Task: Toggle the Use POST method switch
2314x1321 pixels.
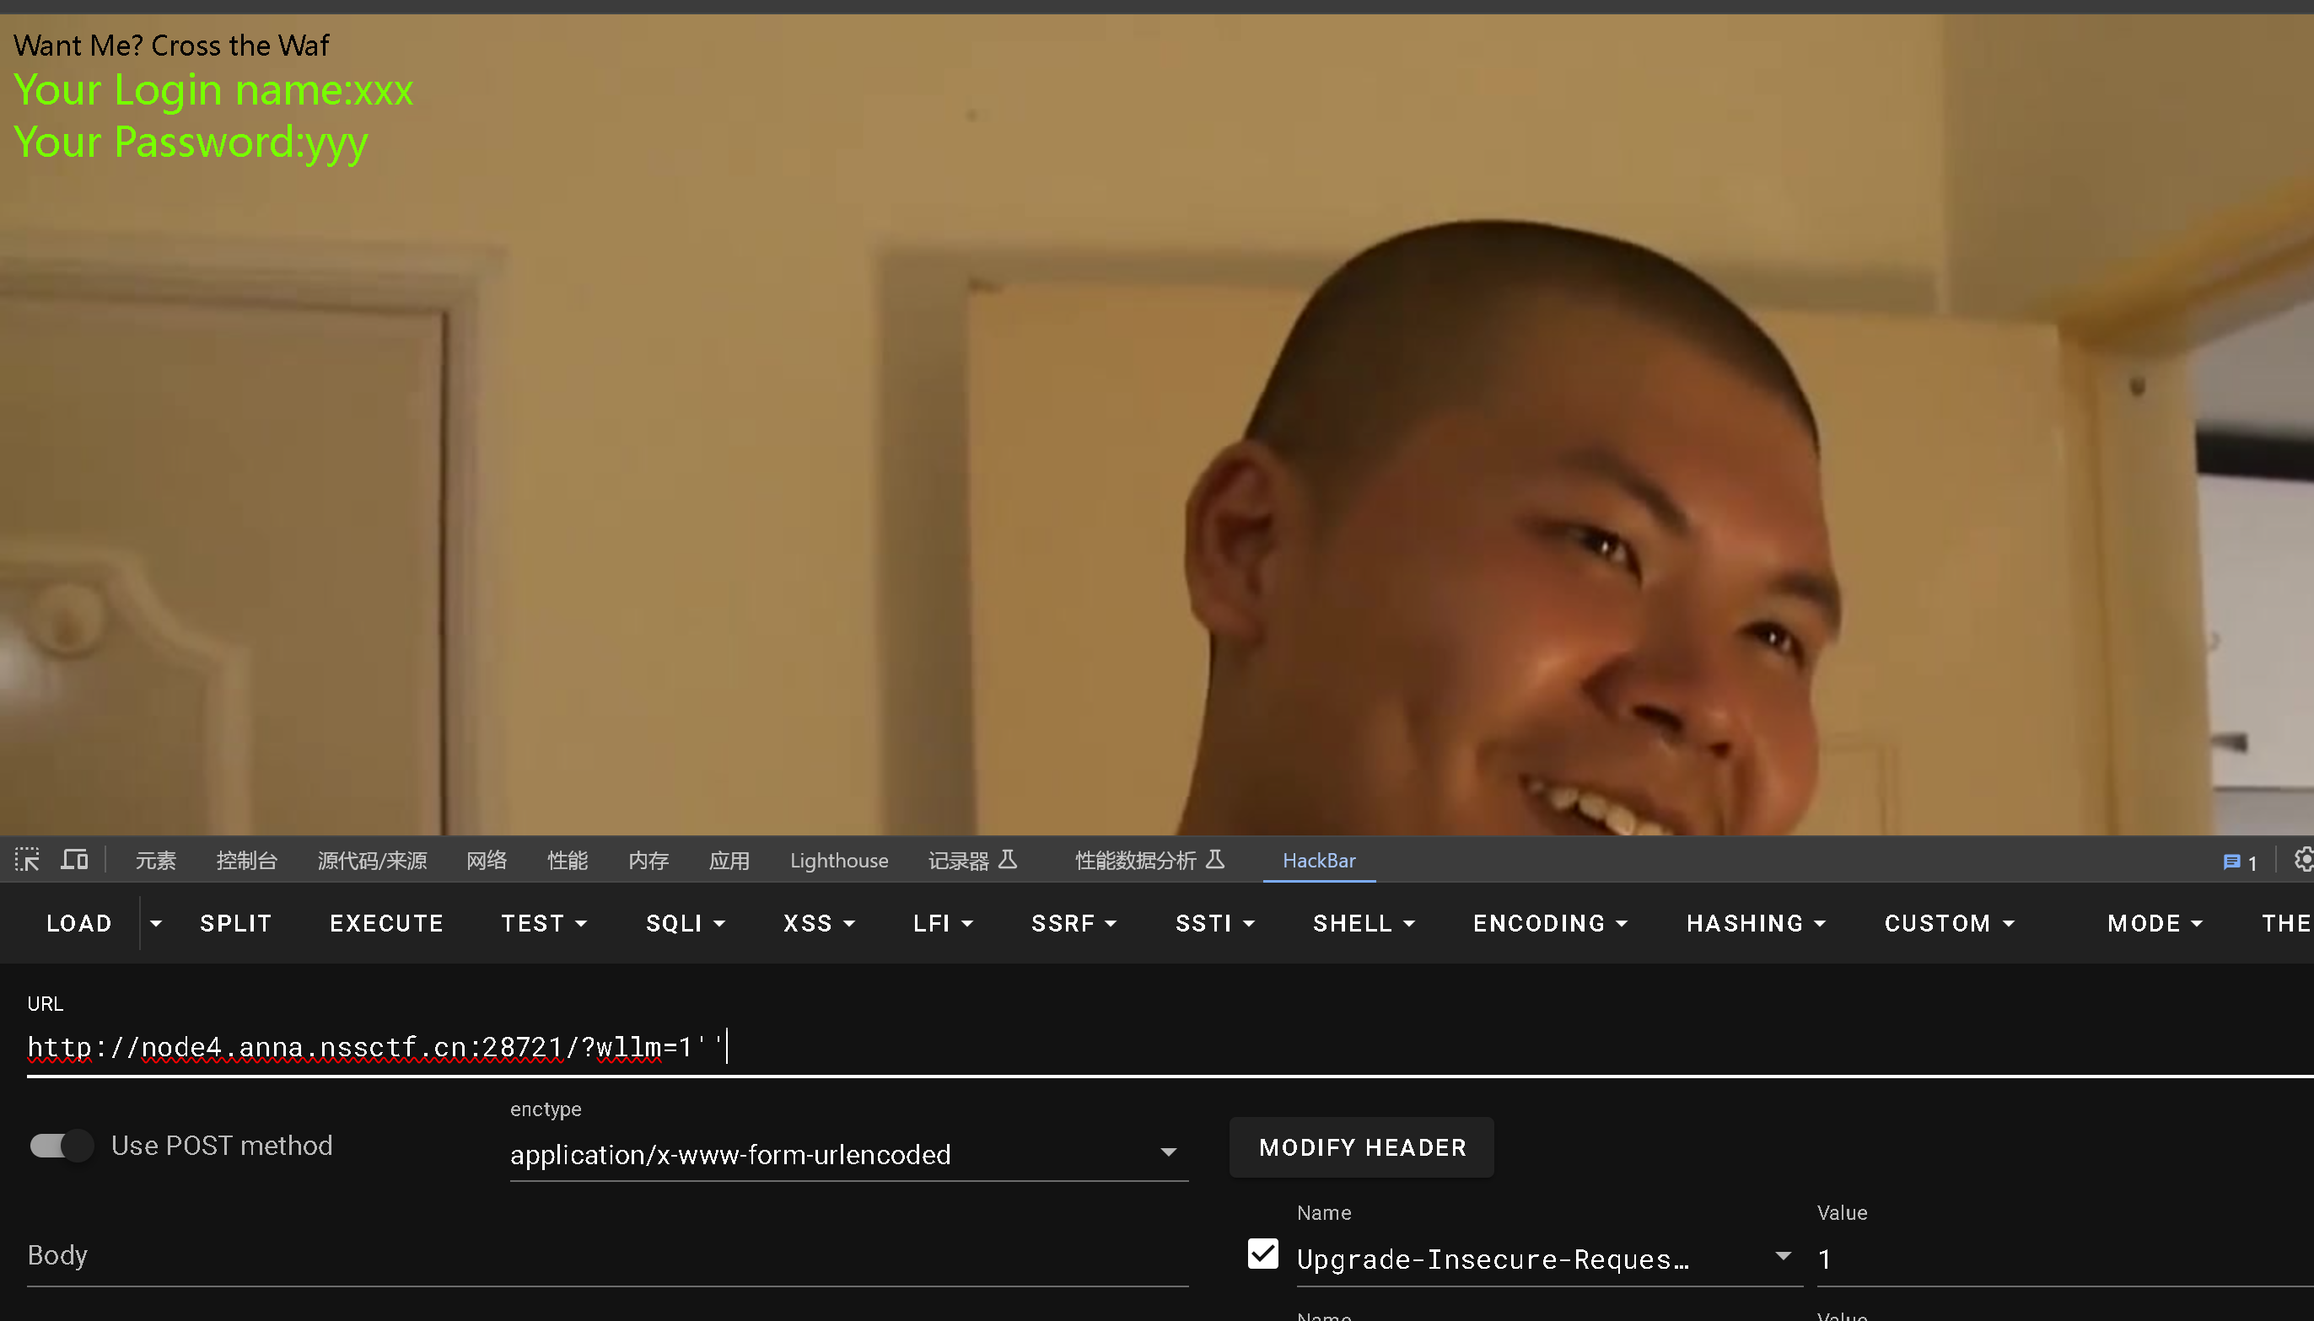Action: [61, 1146]
